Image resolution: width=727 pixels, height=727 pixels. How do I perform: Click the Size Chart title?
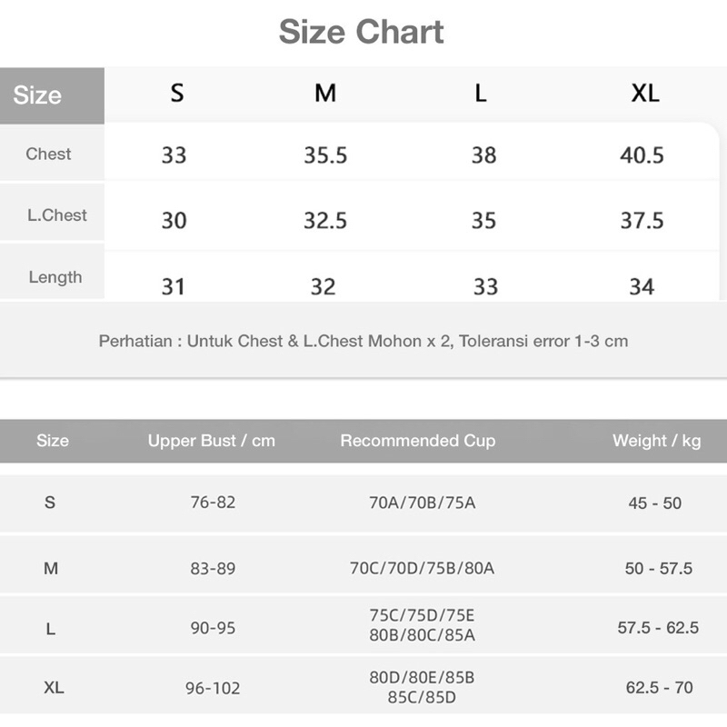[x=361, y=32]
